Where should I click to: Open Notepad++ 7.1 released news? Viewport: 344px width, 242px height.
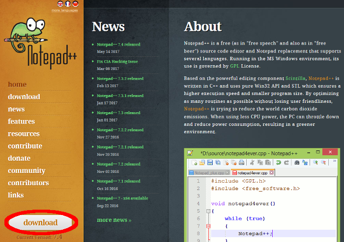click(x=119, y=181)
